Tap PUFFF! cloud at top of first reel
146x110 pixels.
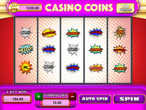(26, 33)
